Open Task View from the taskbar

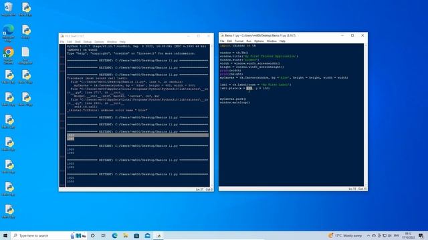[x=104, y=235]
